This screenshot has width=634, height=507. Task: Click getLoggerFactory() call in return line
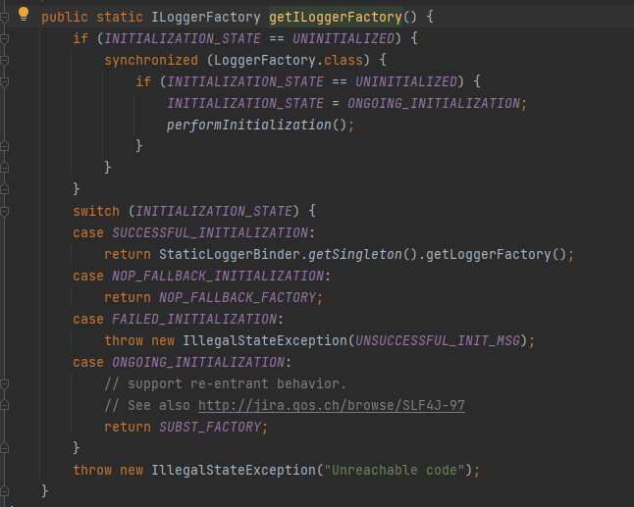pyautogui.click(x=497, y=255)
